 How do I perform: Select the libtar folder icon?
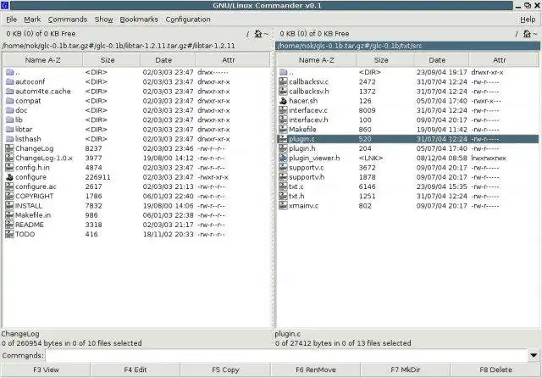tap(9, 130)
